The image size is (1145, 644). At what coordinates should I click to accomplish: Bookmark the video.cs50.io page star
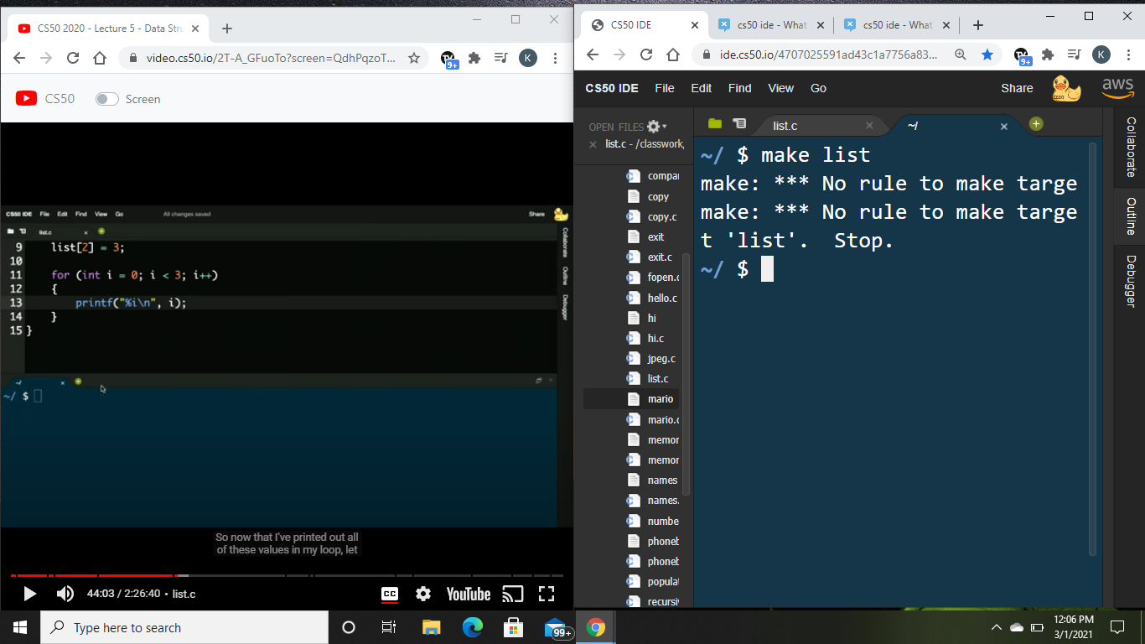click(x=413, y=58)
